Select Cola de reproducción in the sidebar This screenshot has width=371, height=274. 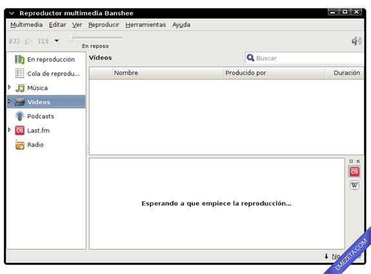point(46,73)
